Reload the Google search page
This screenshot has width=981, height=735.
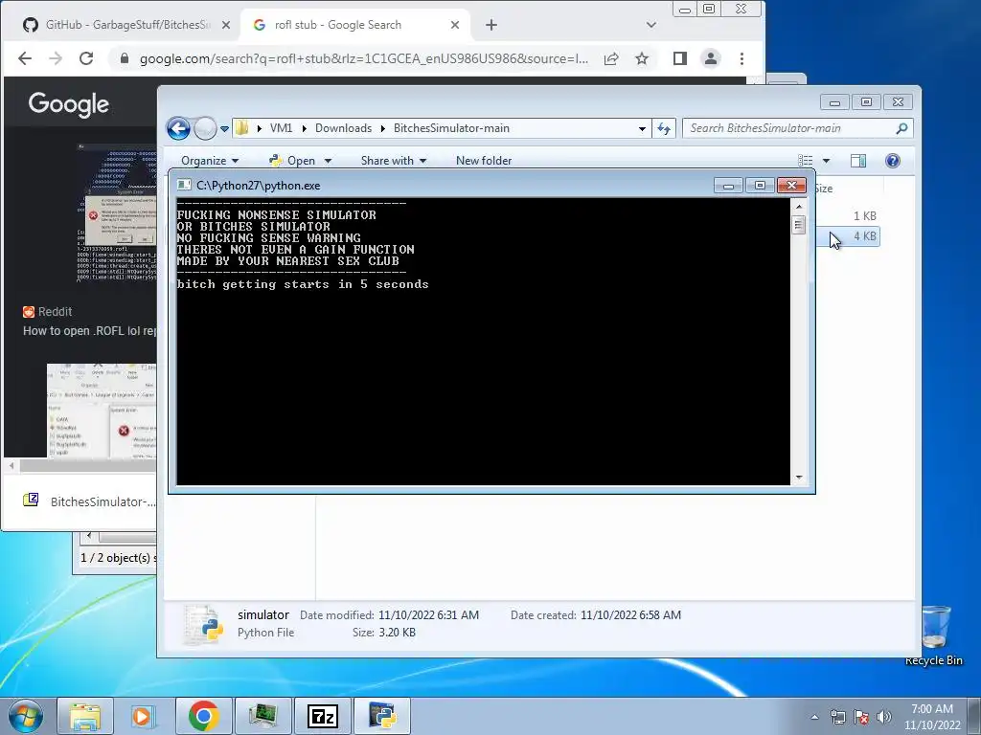[86, 58]
